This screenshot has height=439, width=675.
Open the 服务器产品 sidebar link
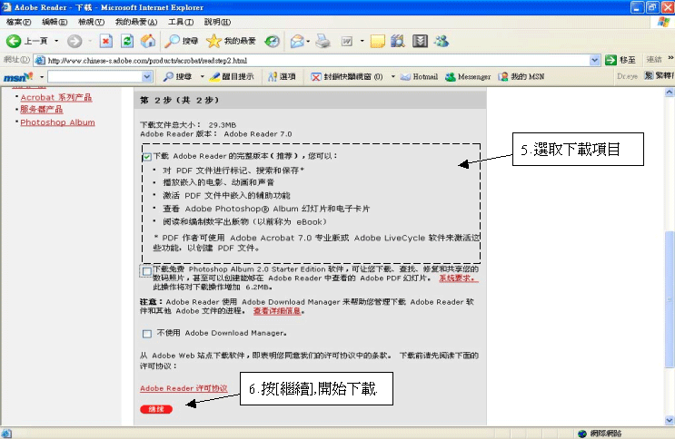click(x=41, y=110)
